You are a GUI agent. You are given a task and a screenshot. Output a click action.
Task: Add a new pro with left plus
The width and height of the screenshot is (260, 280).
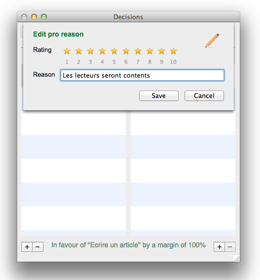(x=27, y=247)
